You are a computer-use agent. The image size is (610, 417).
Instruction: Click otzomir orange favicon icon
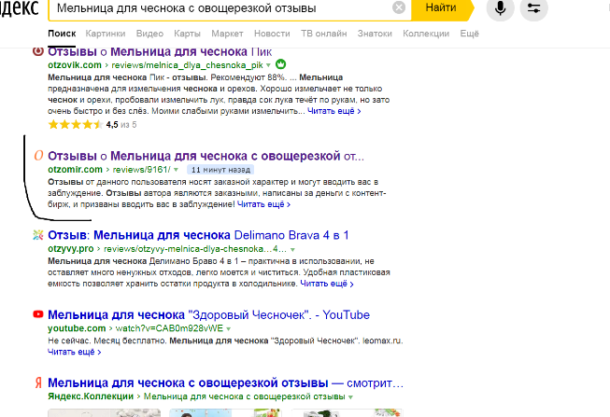[38, 156]
